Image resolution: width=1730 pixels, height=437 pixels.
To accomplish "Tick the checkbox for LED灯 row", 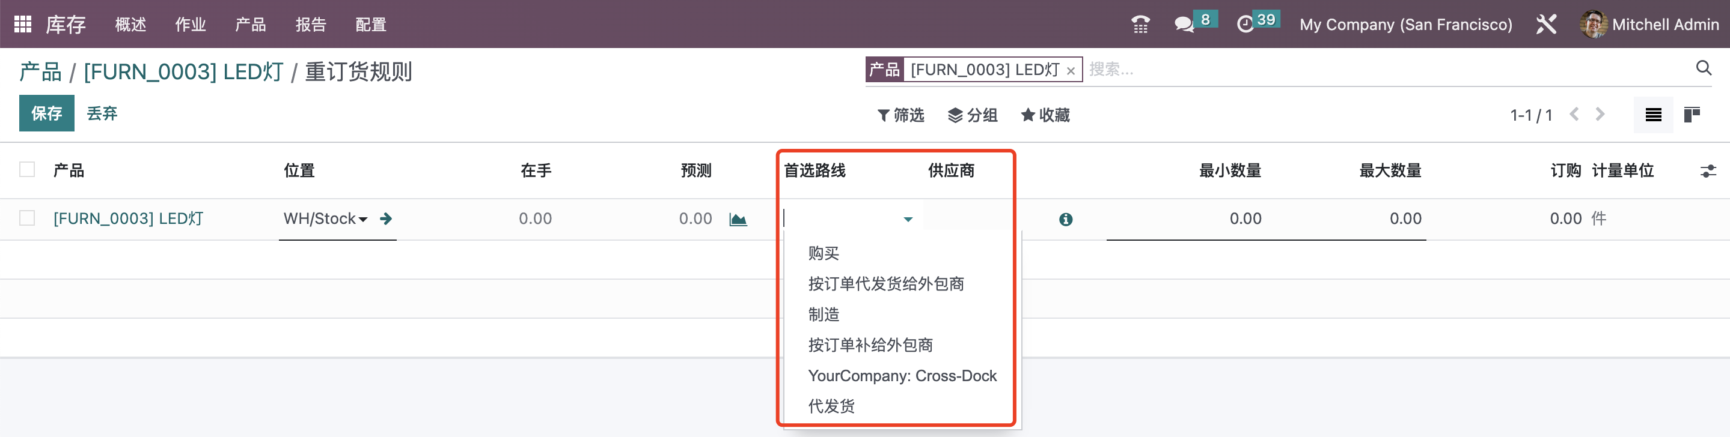I will (x=27, y=218).
